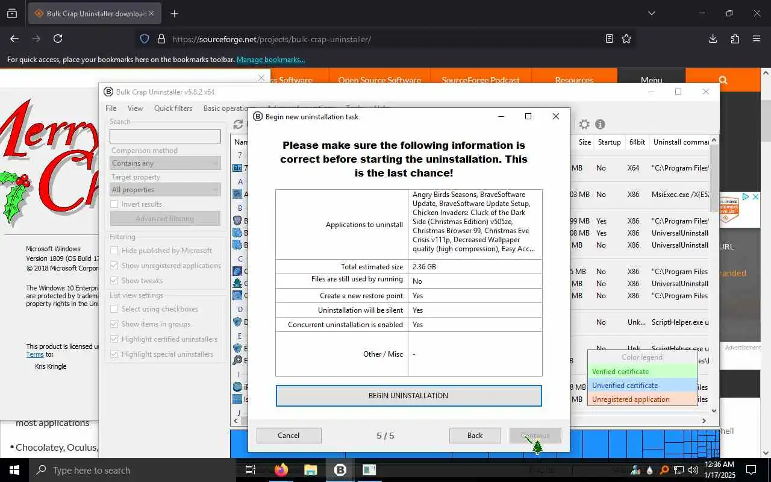Click the Manage bookmarks link
This screenshot has height=482, width=771.
270,60
